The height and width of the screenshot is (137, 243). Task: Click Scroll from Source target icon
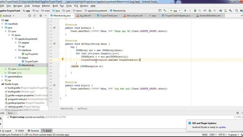click(30, 16)
